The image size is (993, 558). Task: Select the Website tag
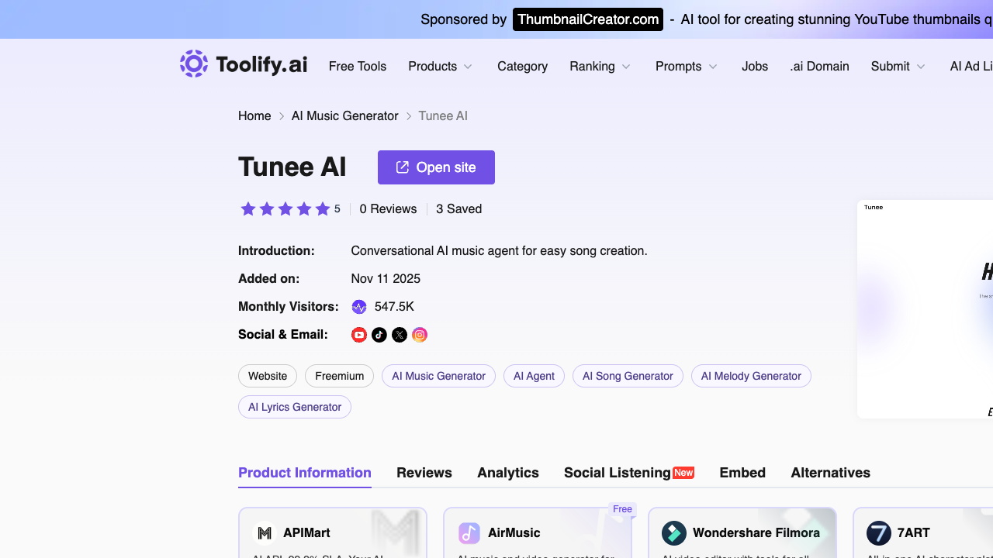coord(268,376)
